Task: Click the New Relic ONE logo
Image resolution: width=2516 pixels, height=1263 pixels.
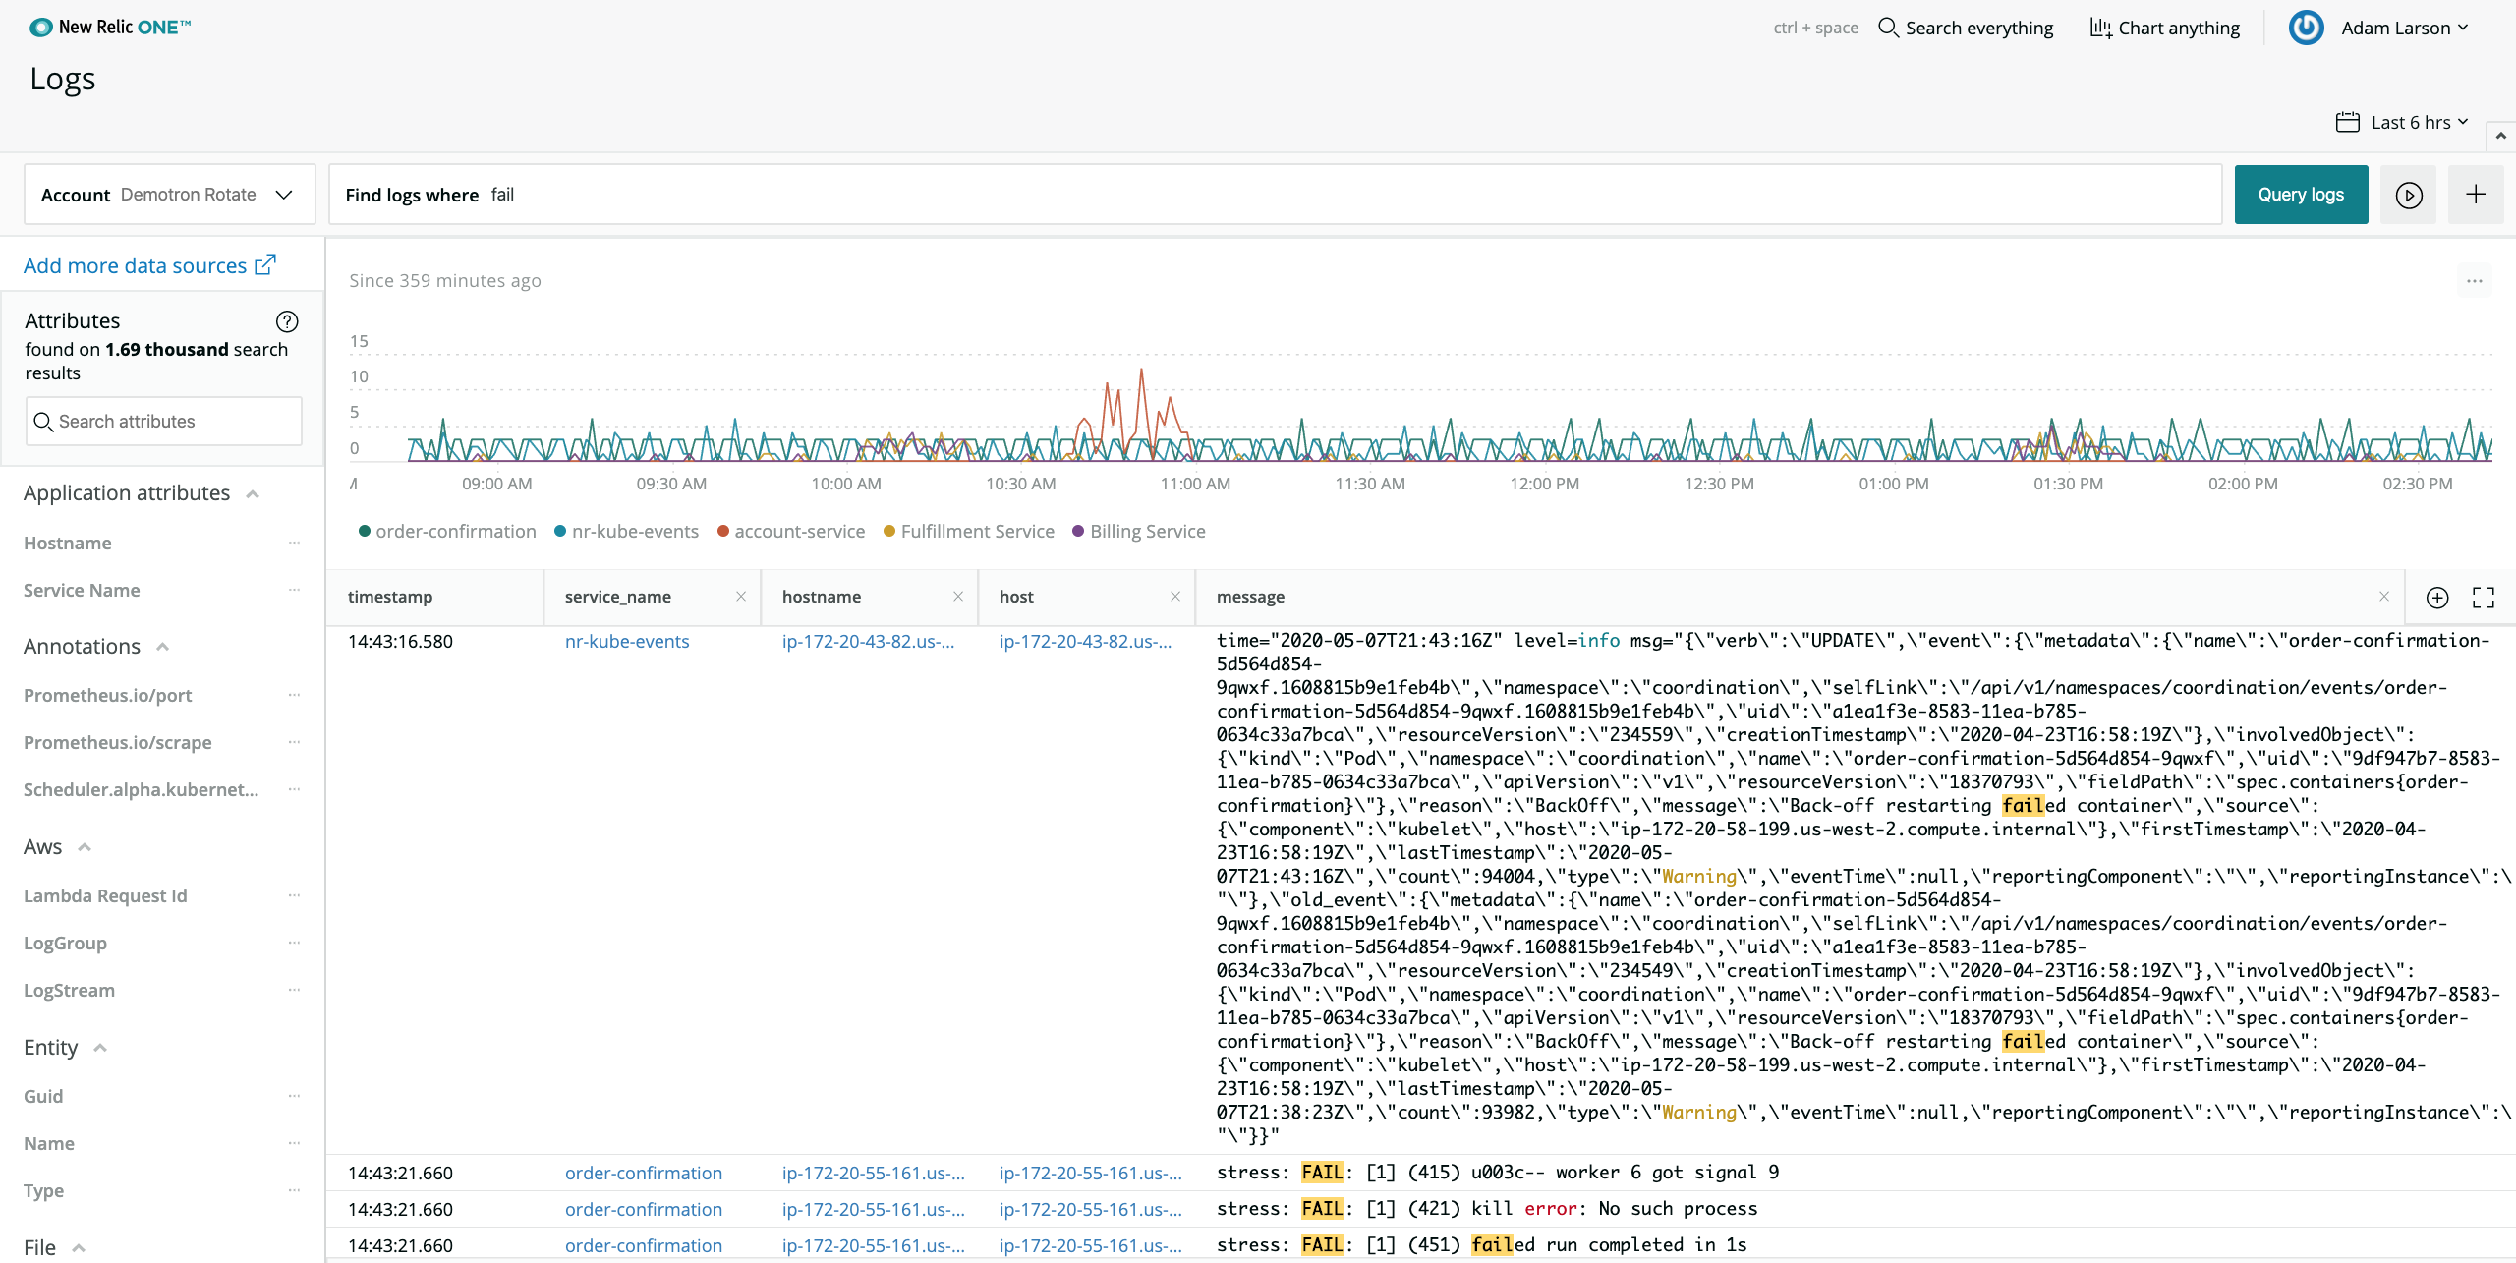Action: (110, 28)
